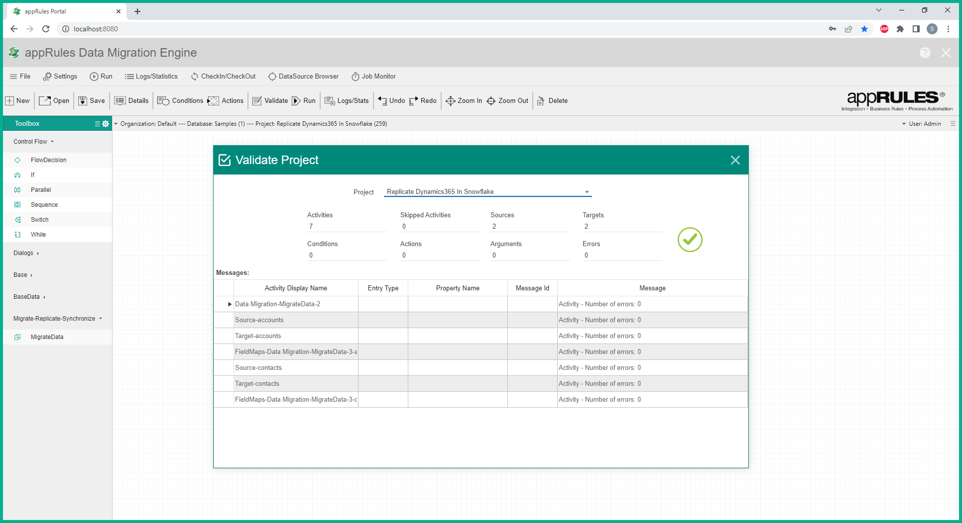The height and width of the screenshot is (523, 962).
Task: Click the Save icon in toolbar
Action: tap(83, 101)
